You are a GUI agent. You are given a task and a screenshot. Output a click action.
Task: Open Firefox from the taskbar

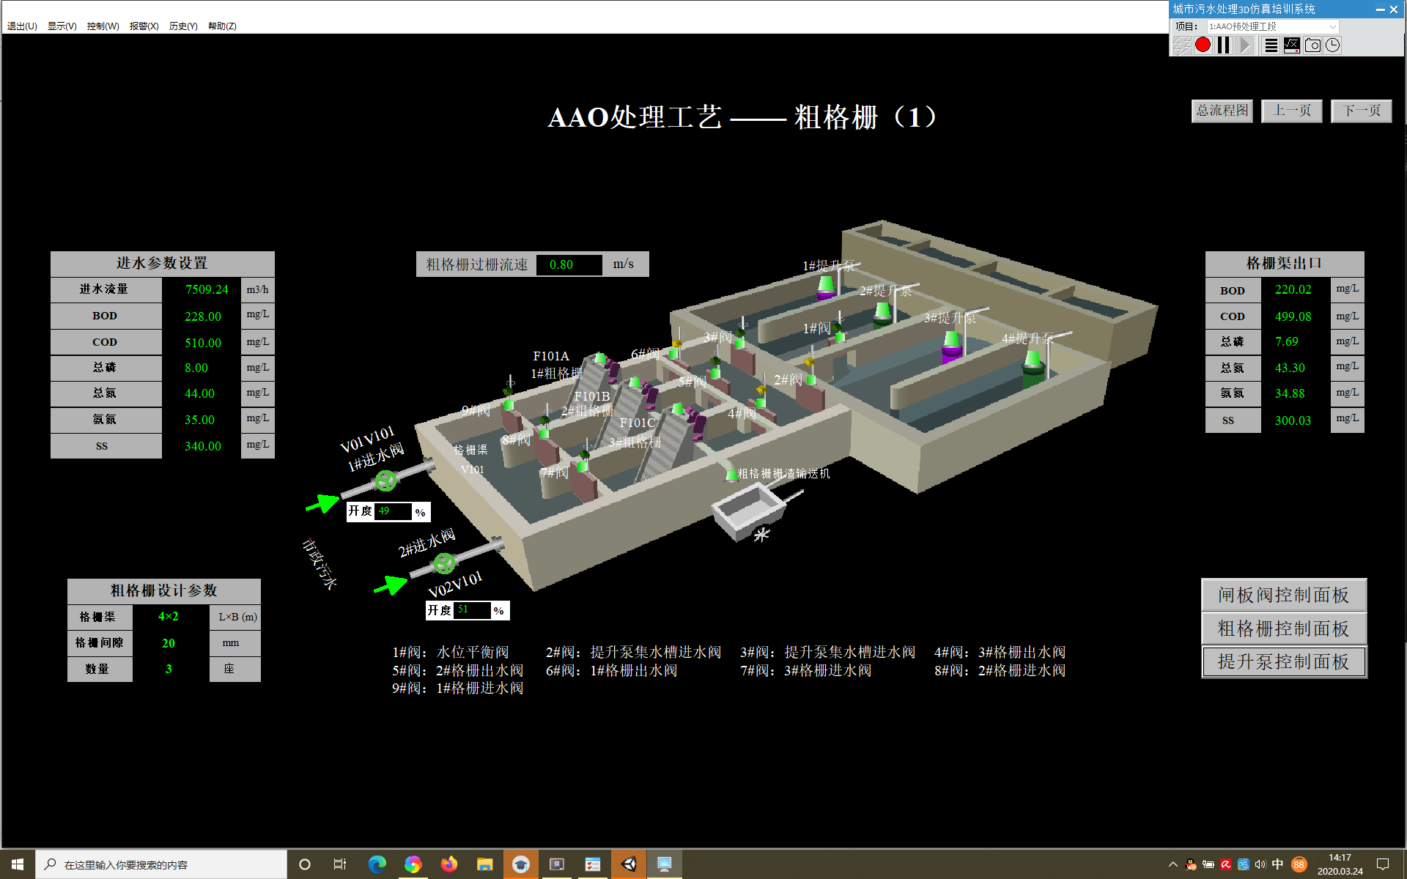coord(448,864)
